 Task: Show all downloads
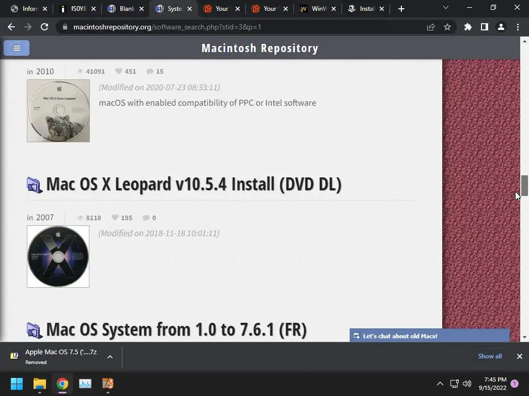490,356
